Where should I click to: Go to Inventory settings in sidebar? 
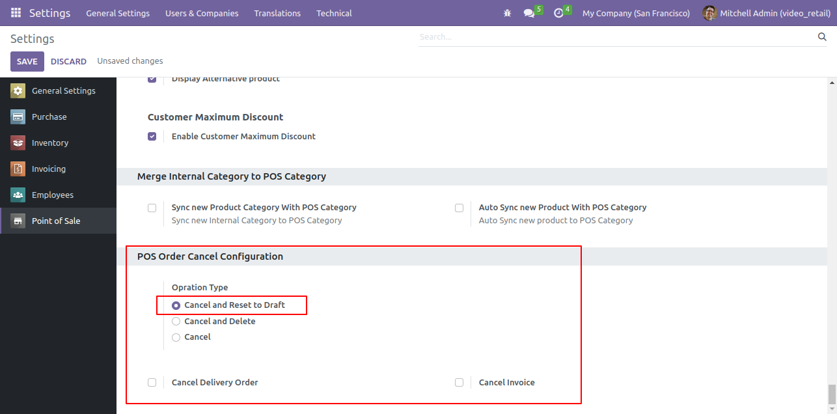click(x=58, y=143)
